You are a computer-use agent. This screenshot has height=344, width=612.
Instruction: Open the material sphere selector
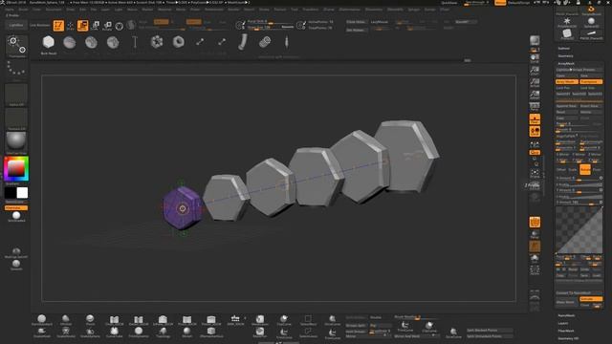[16, 141]
